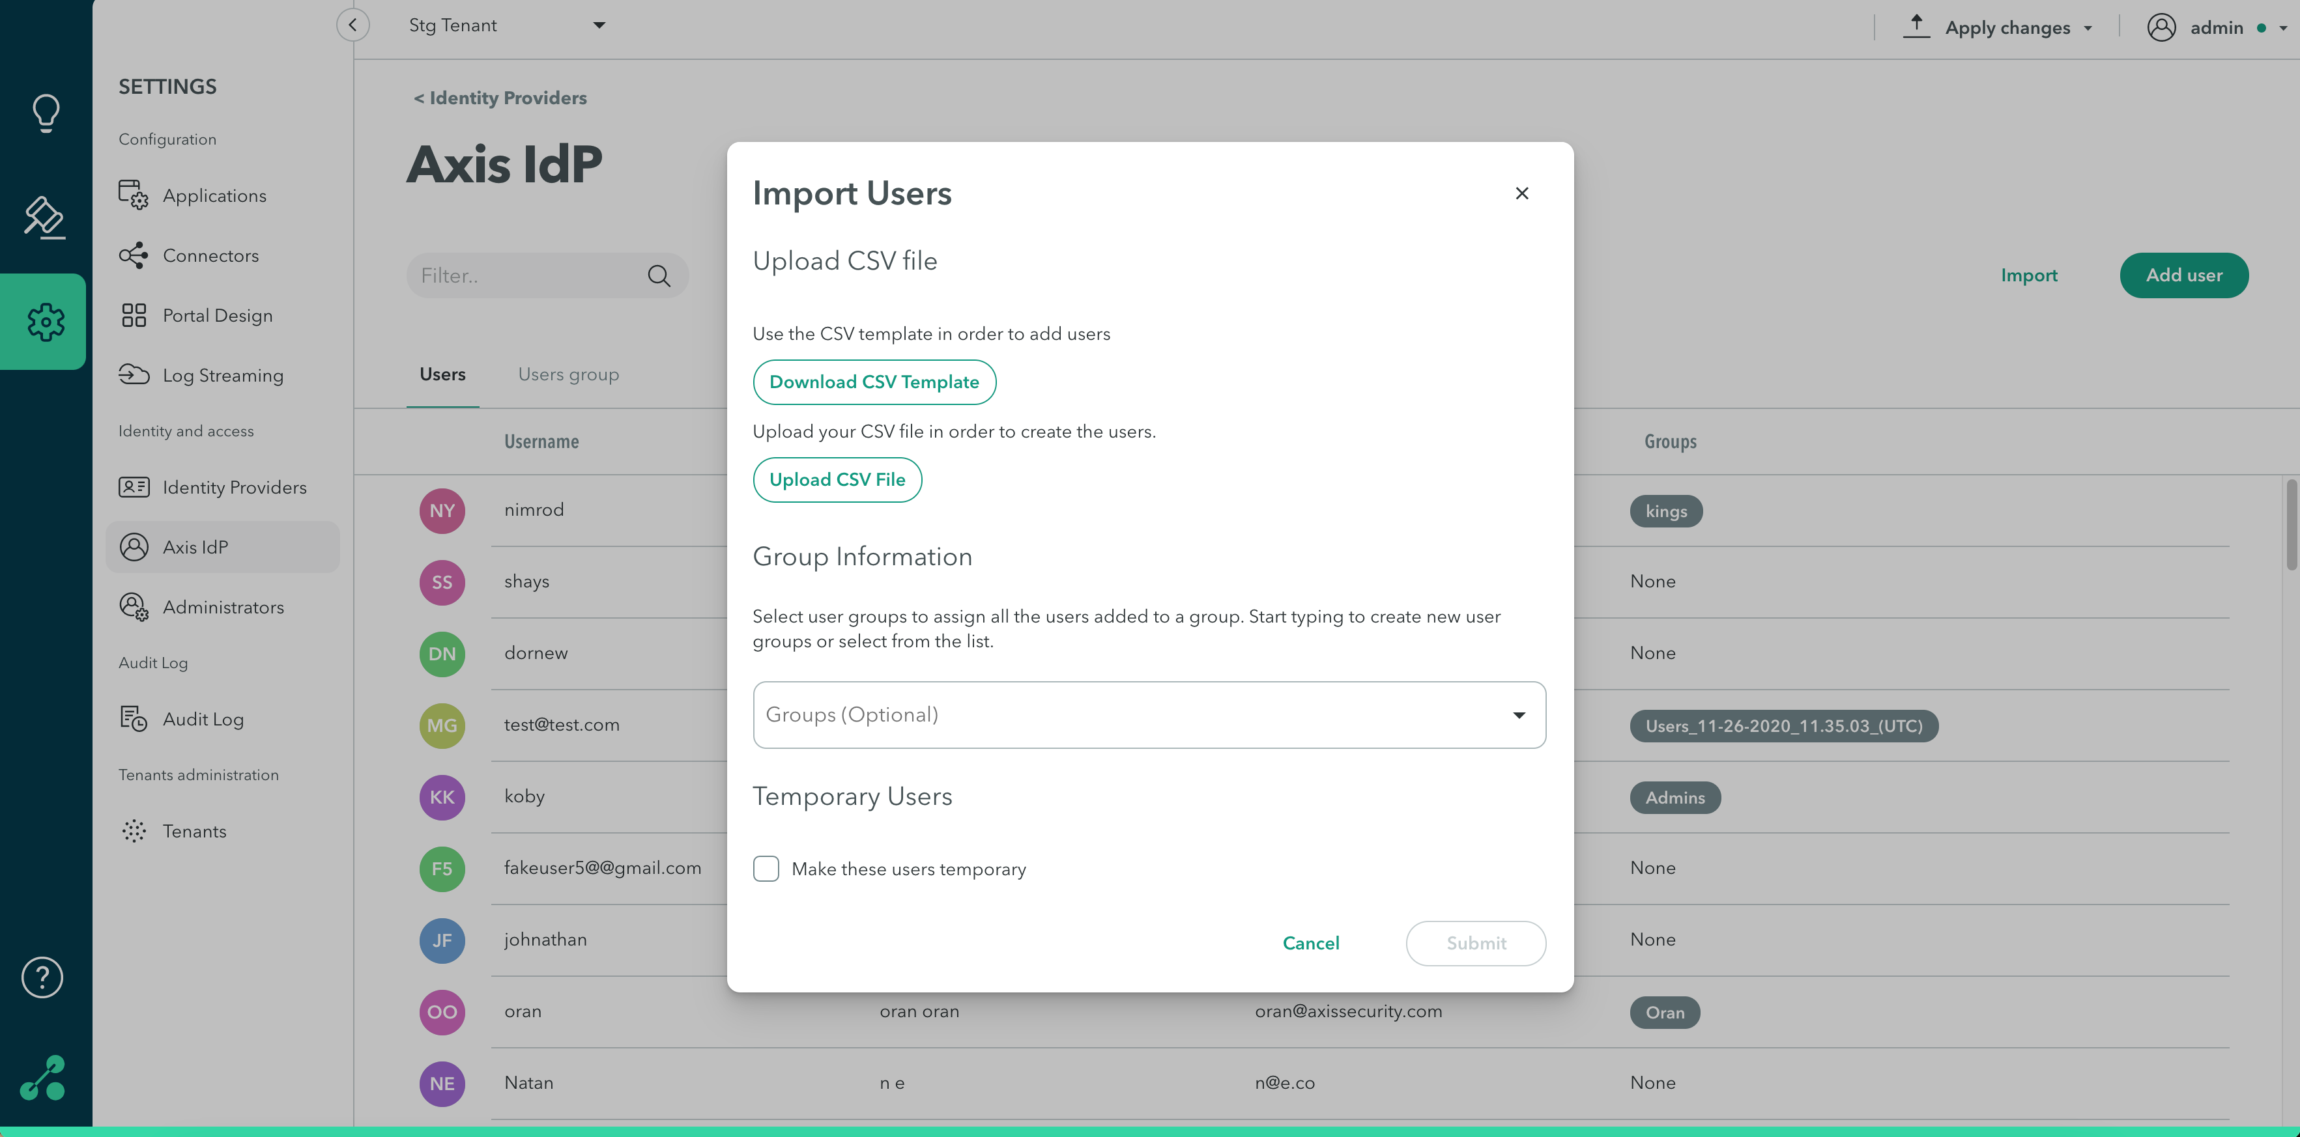
Task: Click Cancel in the Import Users dialog
Action: (1311, 942)
